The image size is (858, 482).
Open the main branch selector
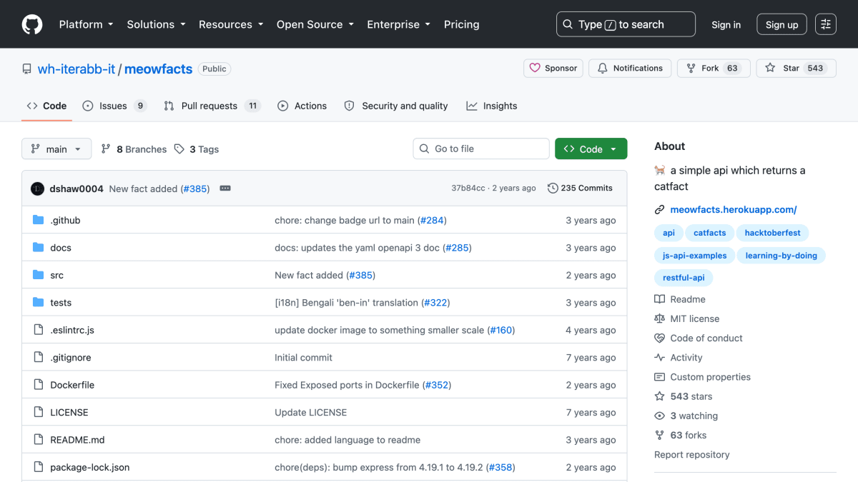(56, 149)
